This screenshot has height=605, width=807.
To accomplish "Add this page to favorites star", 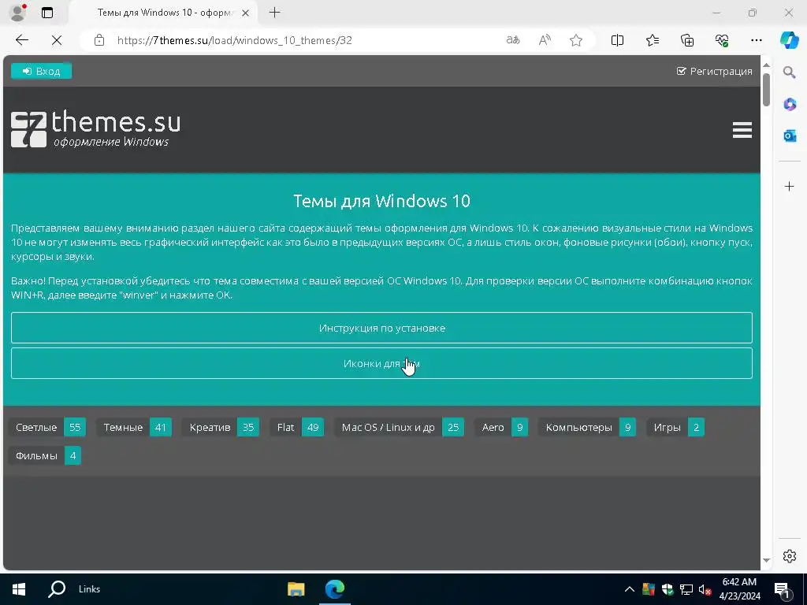I will pyautogui.click(x=576, y=40).
